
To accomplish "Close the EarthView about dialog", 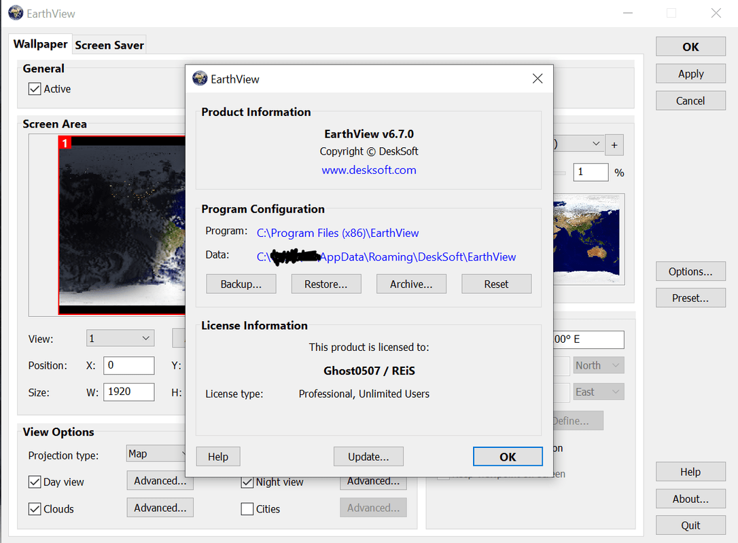I will (x=538, y=79).
